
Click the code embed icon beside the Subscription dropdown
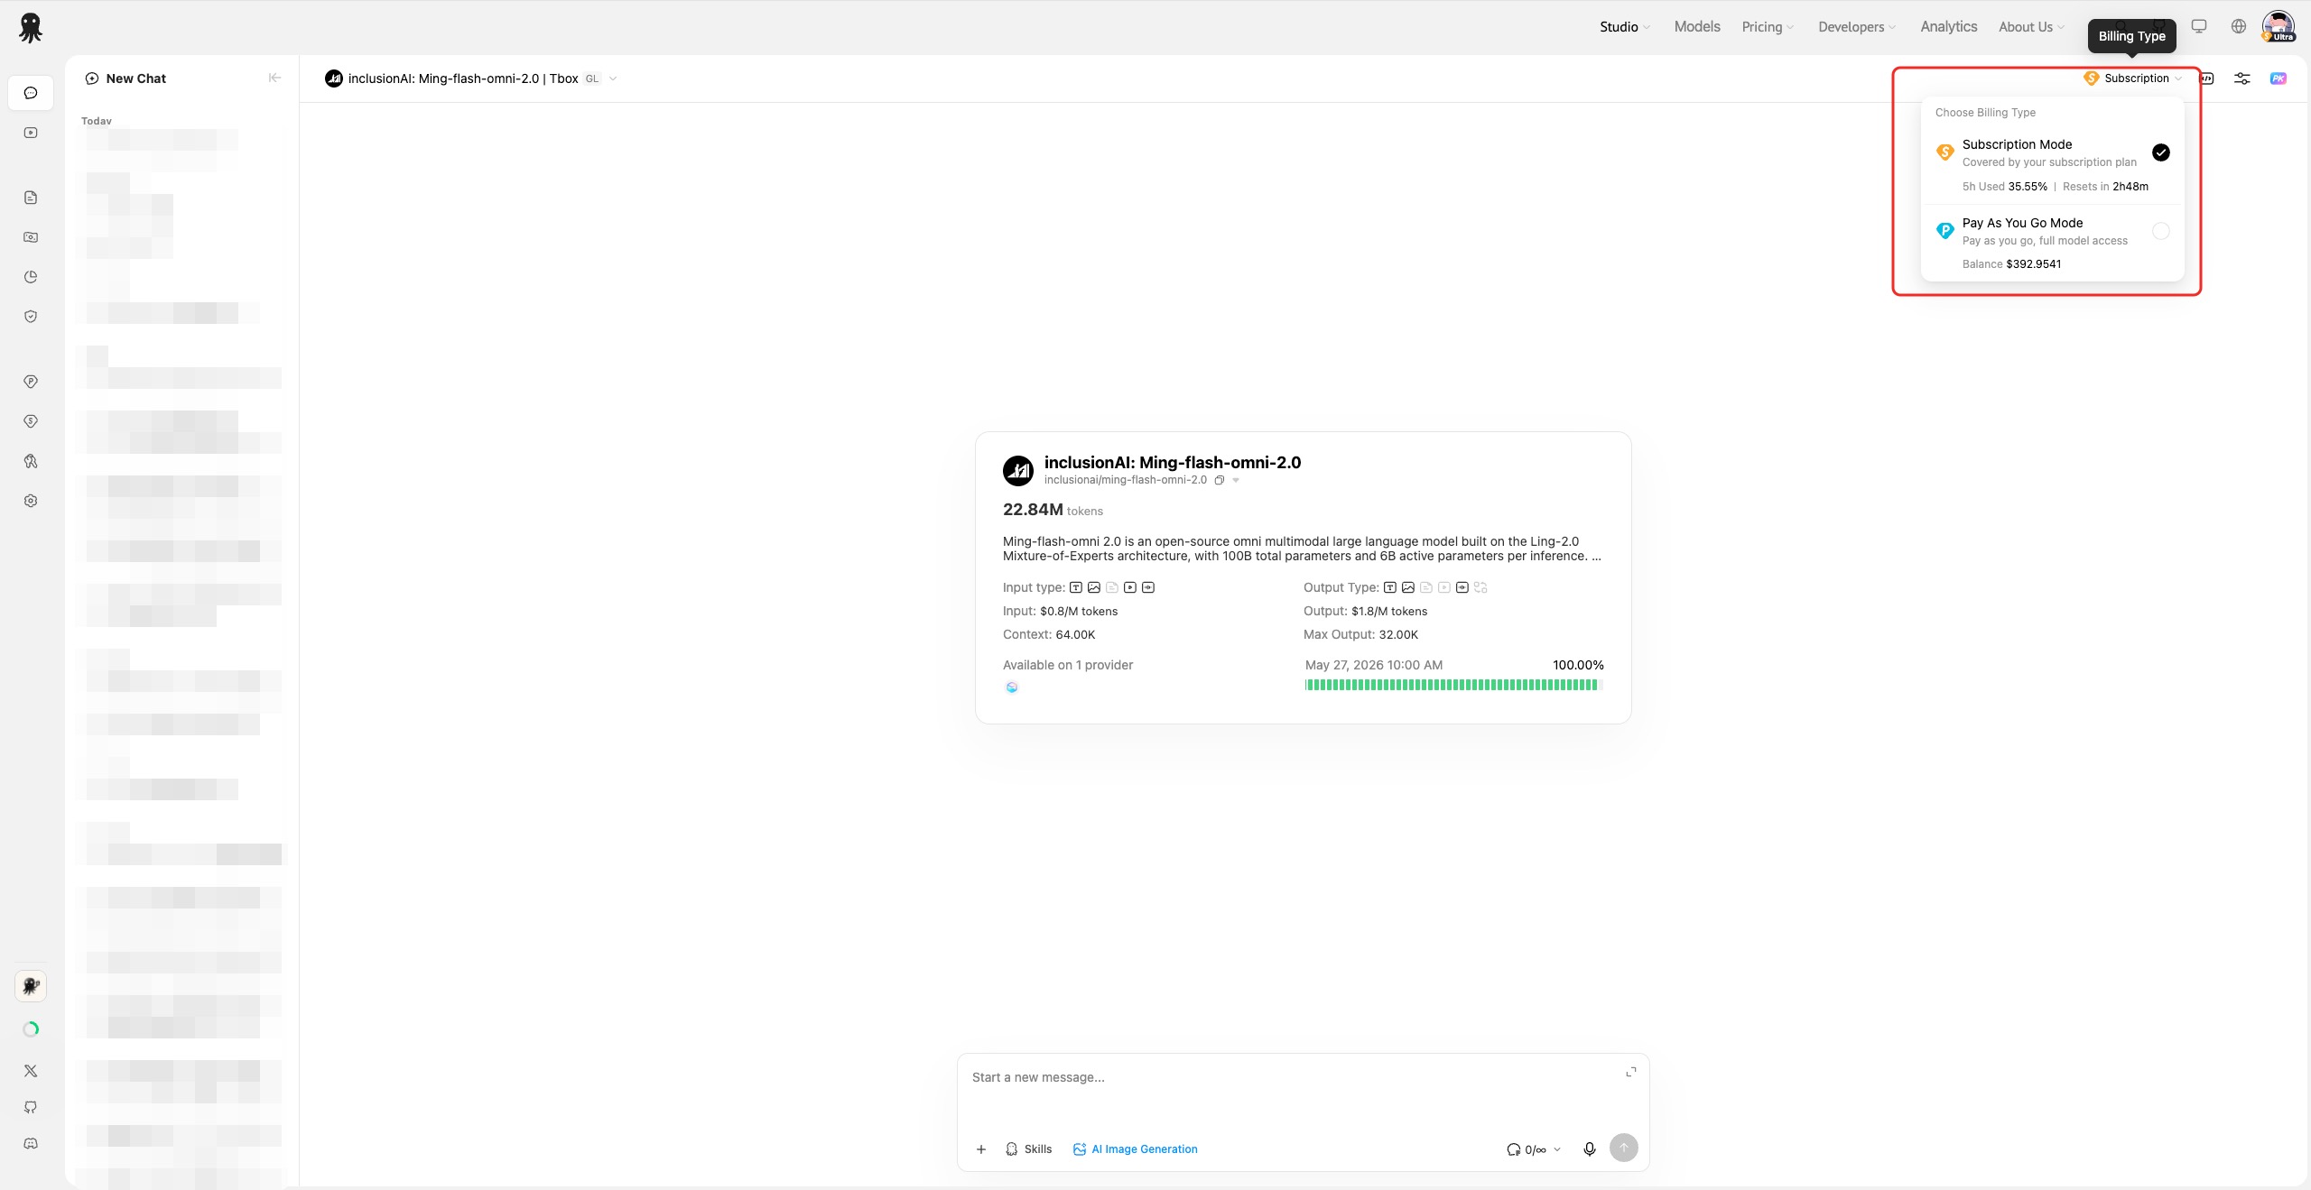point(2206,78)
